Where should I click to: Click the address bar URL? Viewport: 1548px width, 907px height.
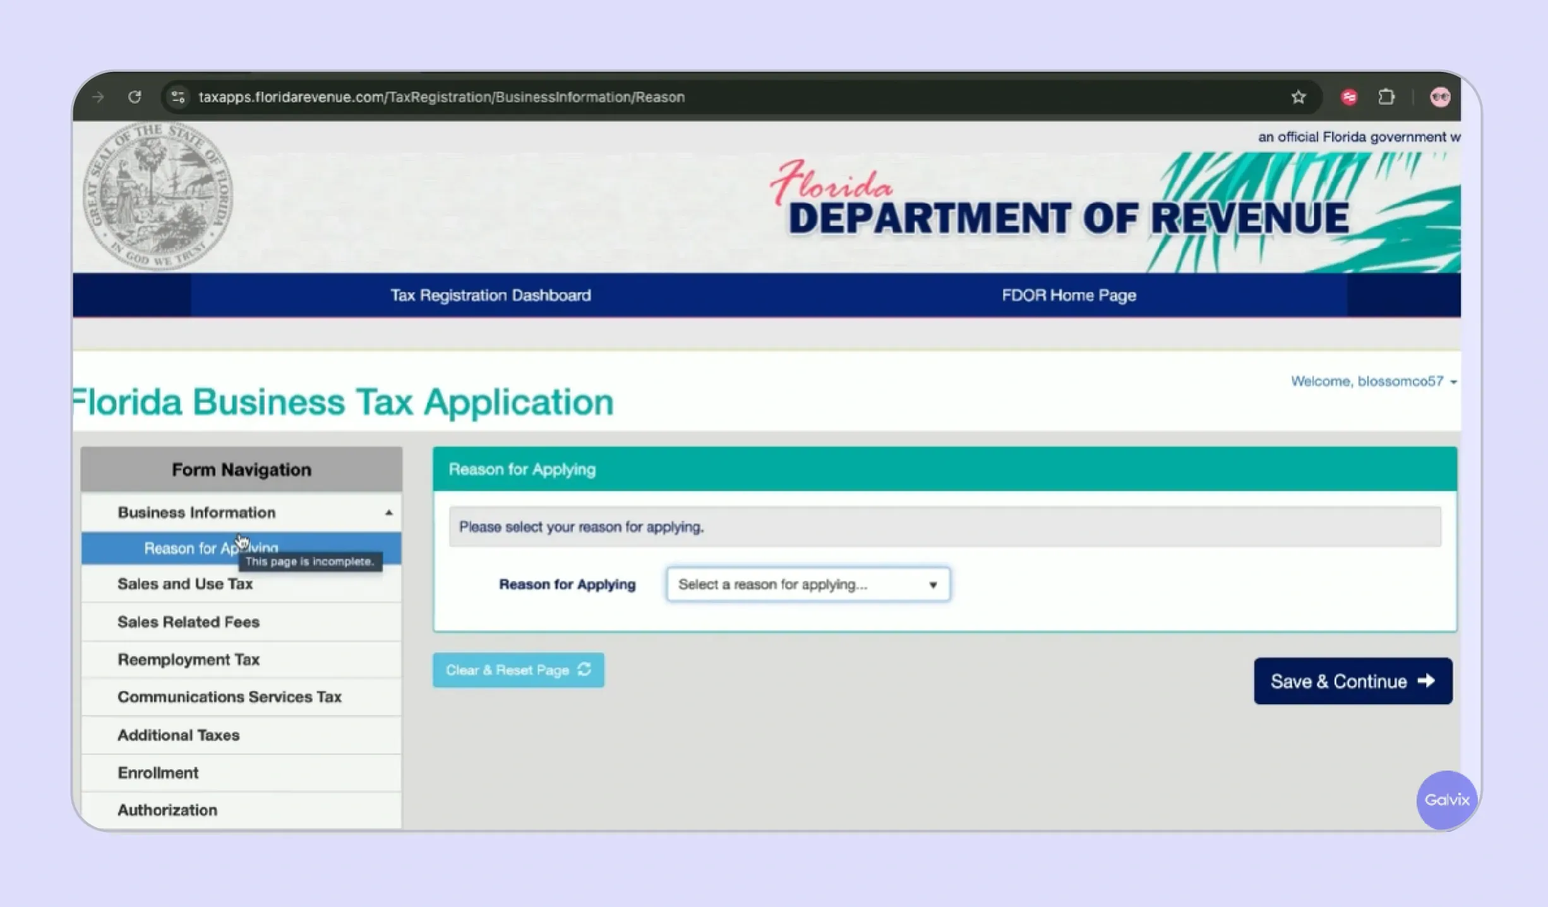click(441, 97)
